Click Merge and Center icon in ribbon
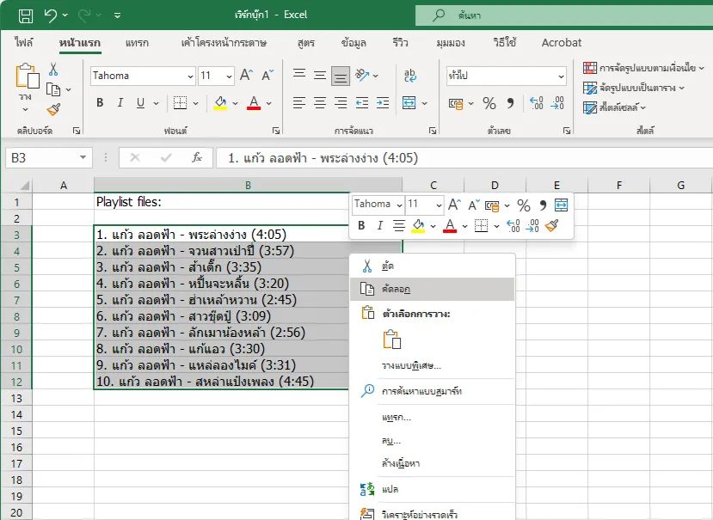The width and height of the screenshot is (713, 520). click(409, 103)
